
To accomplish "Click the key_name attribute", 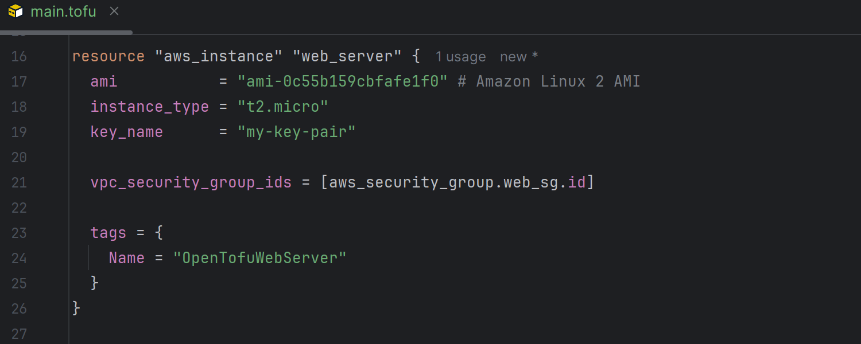I will [126, 132].
